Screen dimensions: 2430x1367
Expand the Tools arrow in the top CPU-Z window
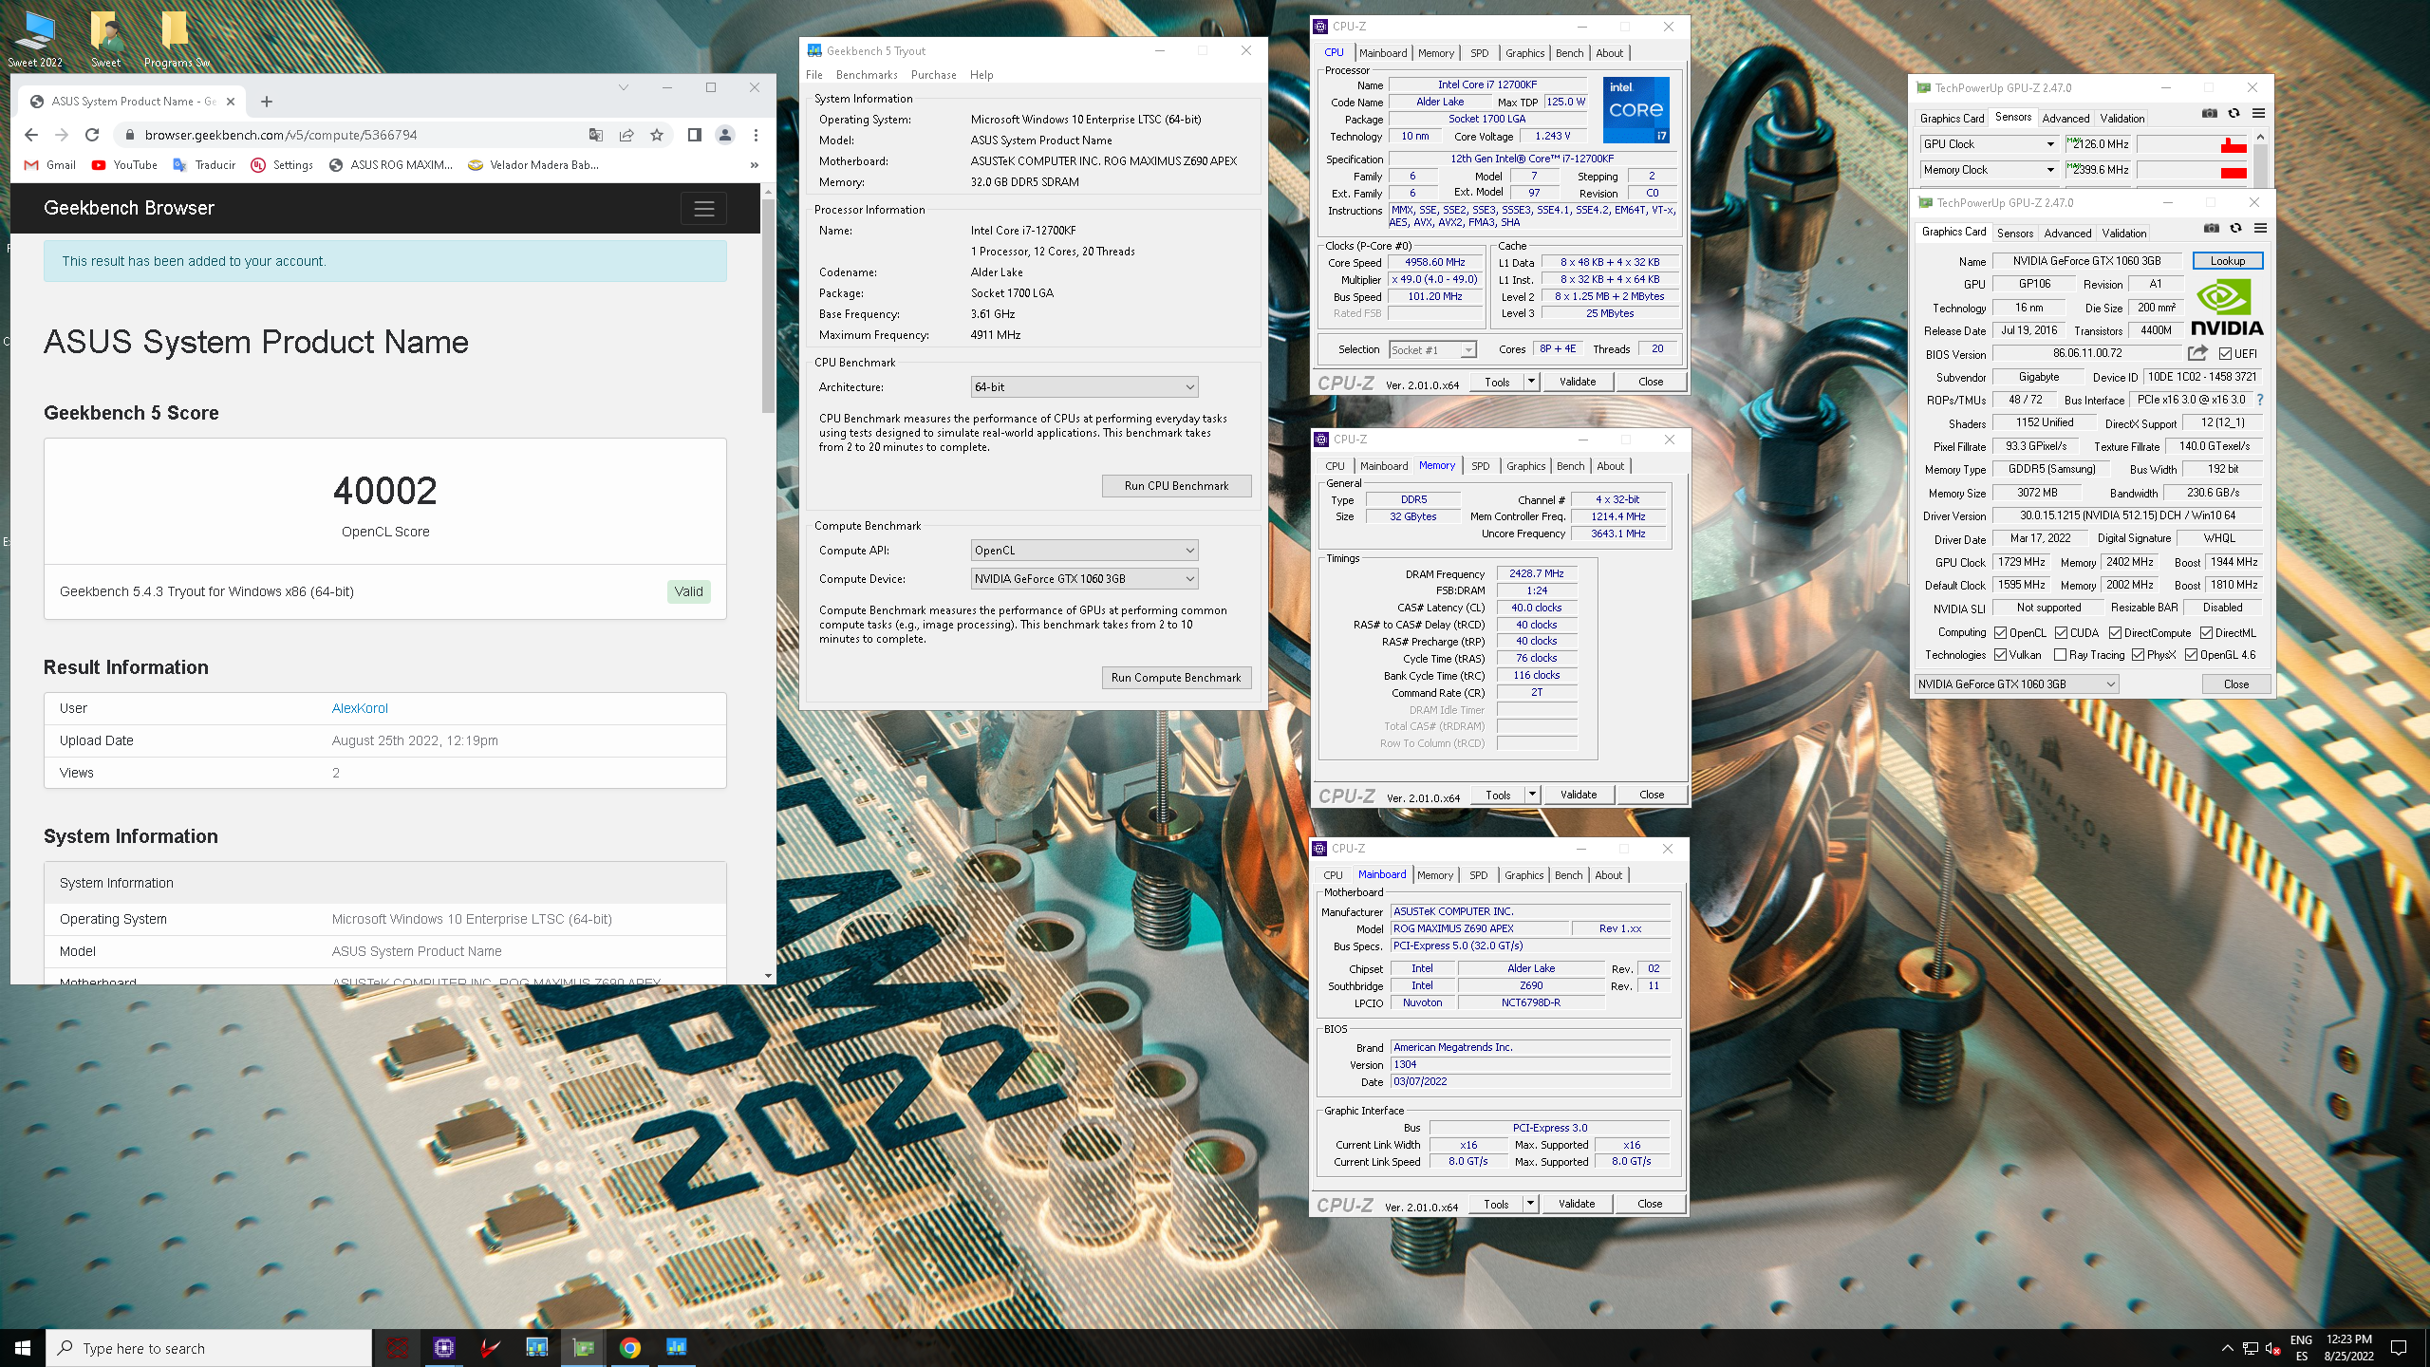pos(1531,382)
